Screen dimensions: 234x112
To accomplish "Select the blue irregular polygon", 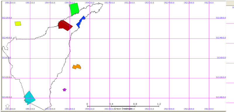I will point(80,22).
